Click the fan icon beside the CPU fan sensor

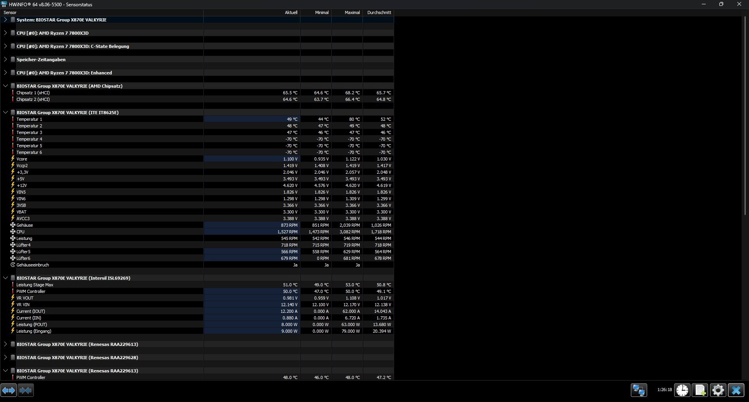click(x=13, y=231)
